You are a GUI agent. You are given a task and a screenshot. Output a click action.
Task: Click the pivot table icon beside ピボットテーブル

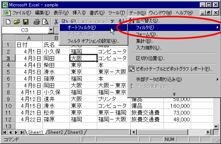click(132, 69)
